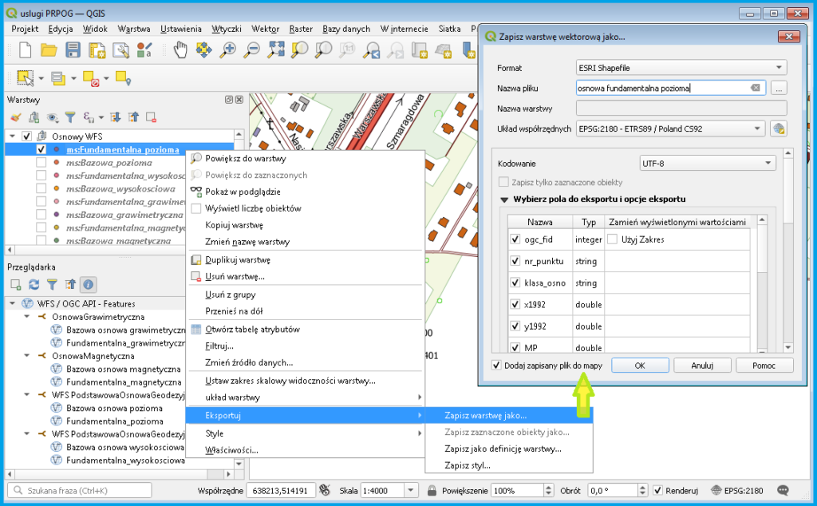This screenshot has width=817, height=506.
Task: Click the filter funnel icon in Warstwy panel
Action: [70, 117]
